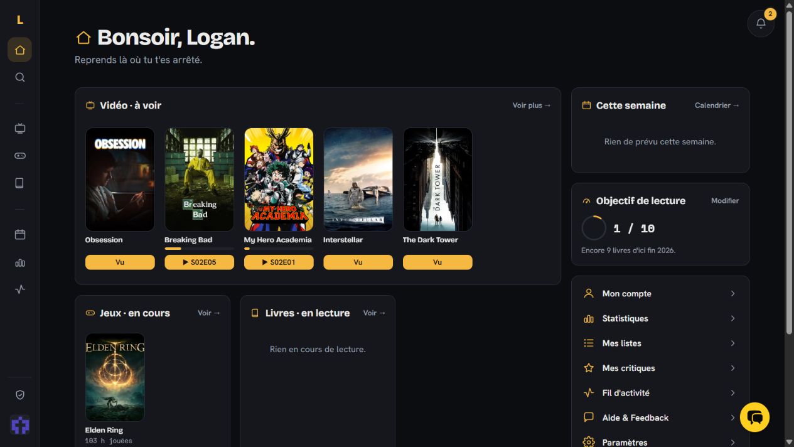Click the 'Elden Ring' title text
Viewport: 794px width, 447px height.
click(x=104, y=430)
